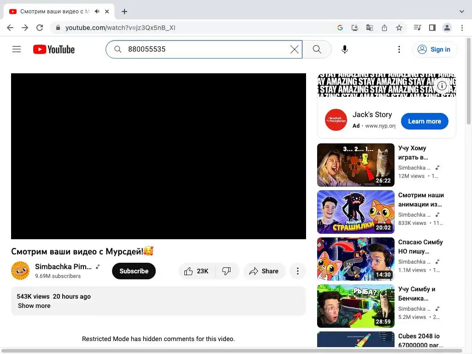Open more actions beside Share
472x354 pixels.
[x=298, y=271]
